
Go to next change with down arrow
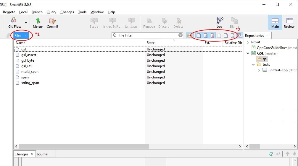294,154
